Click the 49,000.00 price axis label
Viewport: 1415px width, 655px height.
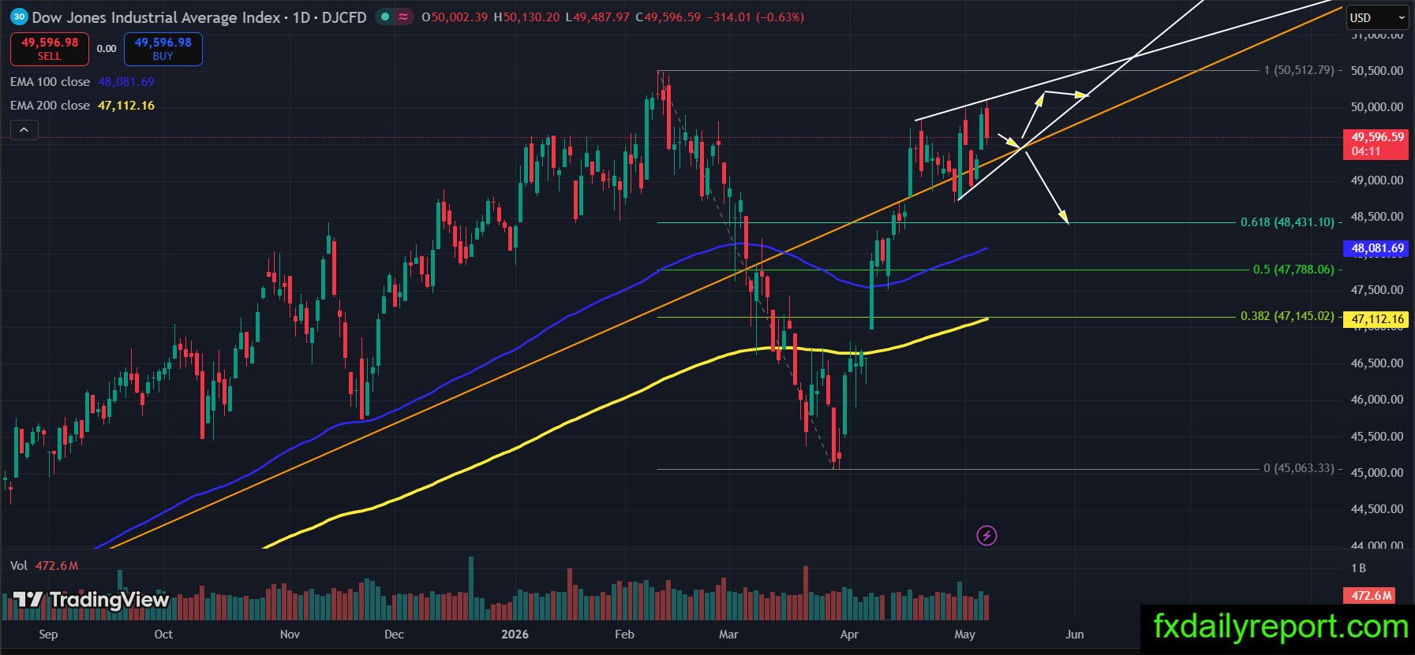coord(1377,180)
